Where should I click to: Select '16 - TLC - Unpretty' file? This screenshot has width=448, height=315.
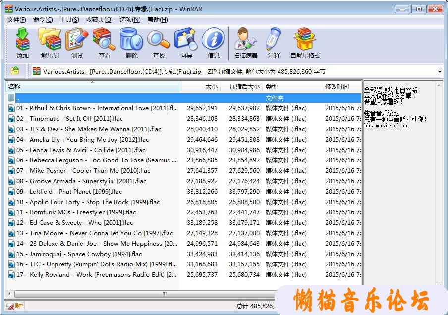click(x=97, y=264)
